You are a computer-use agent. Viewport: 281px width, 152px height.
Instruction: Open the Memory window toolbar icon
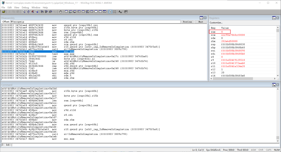point(84,11)
